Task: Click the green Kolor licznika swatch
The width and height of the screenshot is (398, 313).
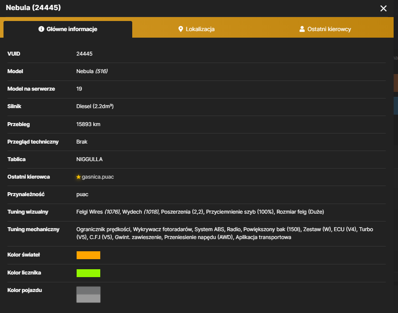Action: (88, 273)
